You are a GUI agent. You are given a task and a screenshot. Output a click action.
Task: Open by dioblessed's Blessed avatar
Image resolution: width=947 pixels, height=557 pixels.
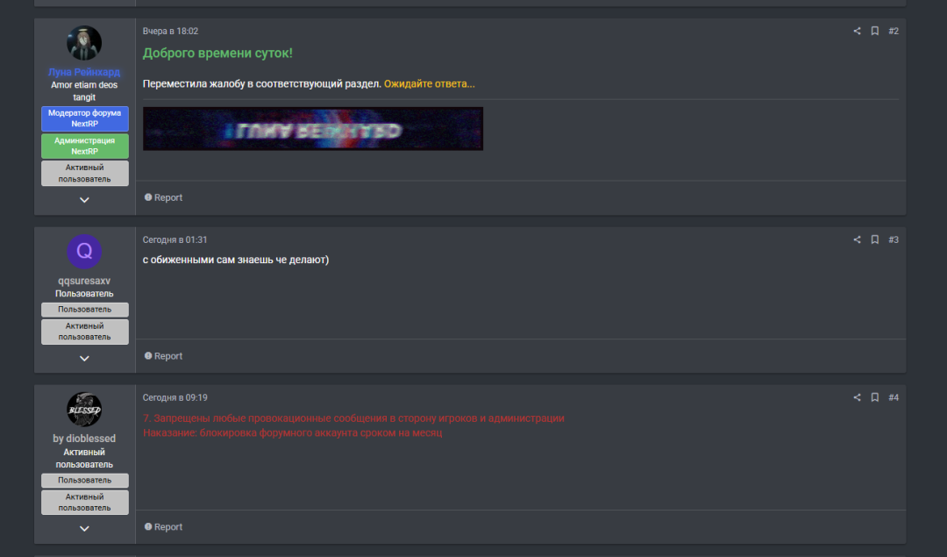[x=84, y=410]
